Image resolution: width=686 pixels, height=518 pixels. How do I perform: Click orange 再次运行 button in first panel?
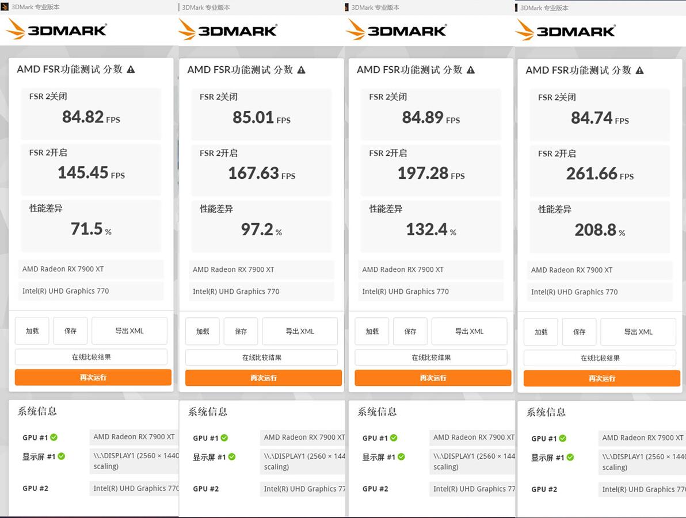93,377
